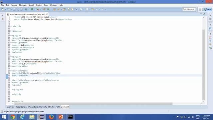
Task: Switch to the Overview tab
Action: click(x=10, y=107)
